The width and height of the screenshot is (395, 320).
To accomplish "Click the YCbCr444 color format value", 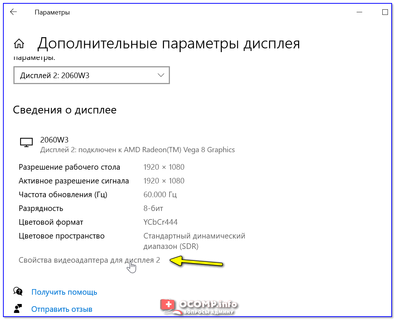I will [x=160, y=222].
